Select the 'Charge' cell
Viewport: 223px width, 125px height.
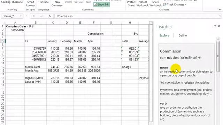tap(130, 67)
